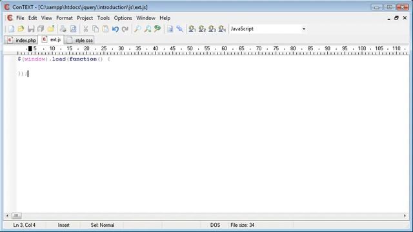Click the Open file folder icon

coord(21,28)
